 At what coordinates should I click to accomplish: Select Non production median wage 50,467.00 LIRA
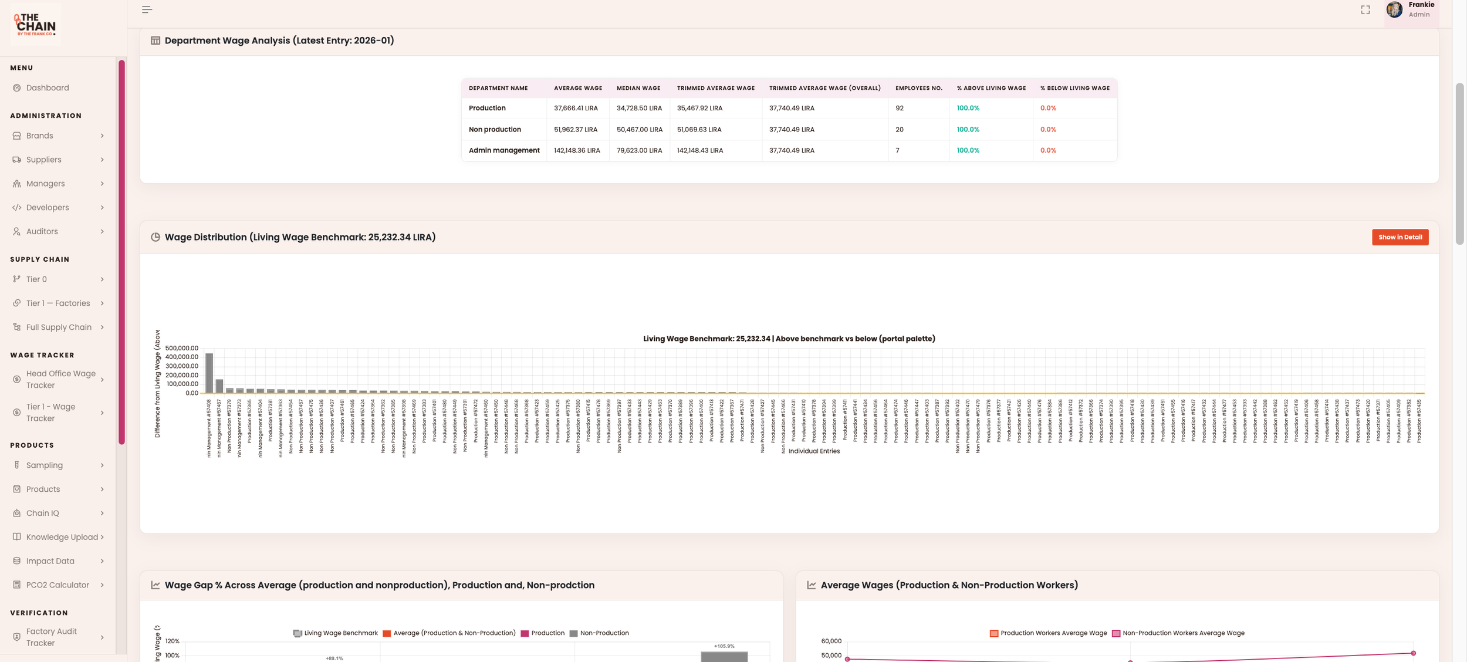(x=640, y=130)
